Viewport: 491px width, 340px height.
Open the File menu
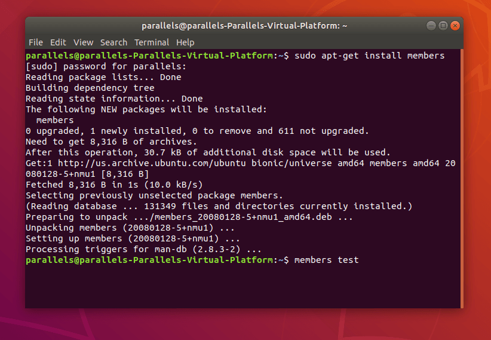pyautogui.click(x=36, y=42)
